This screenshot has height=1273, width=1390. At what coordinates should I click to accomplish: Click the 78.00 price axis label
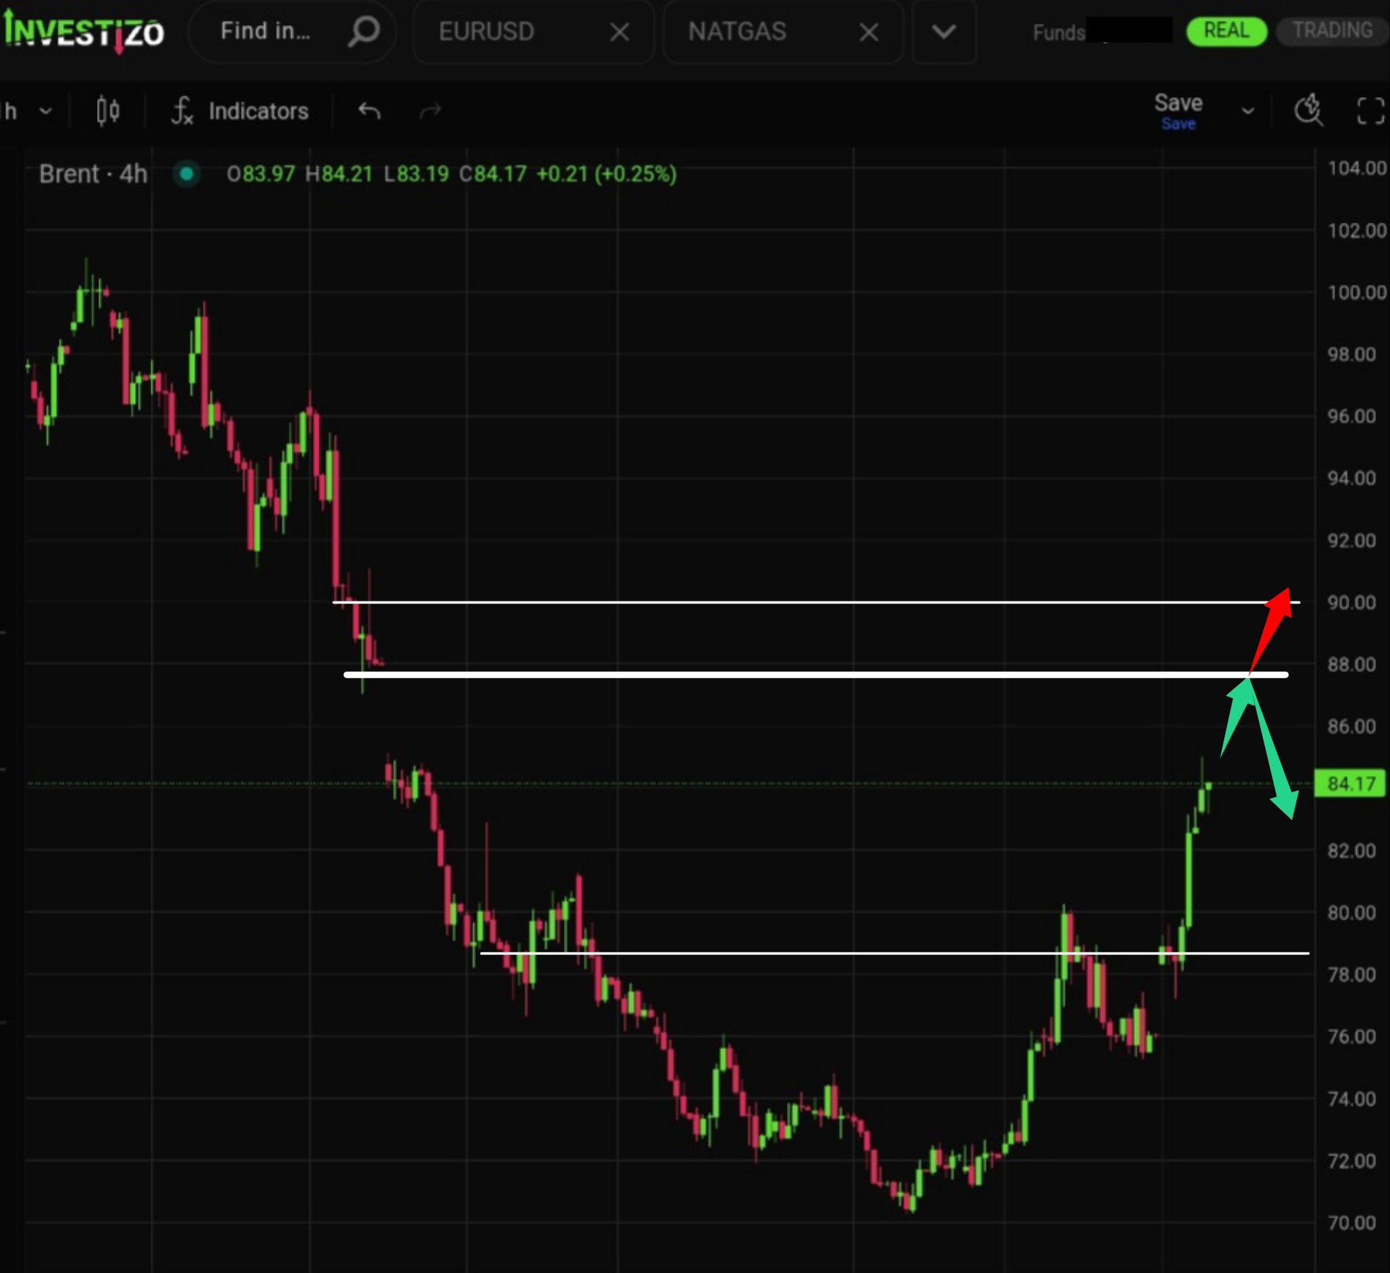(1351, 975)
